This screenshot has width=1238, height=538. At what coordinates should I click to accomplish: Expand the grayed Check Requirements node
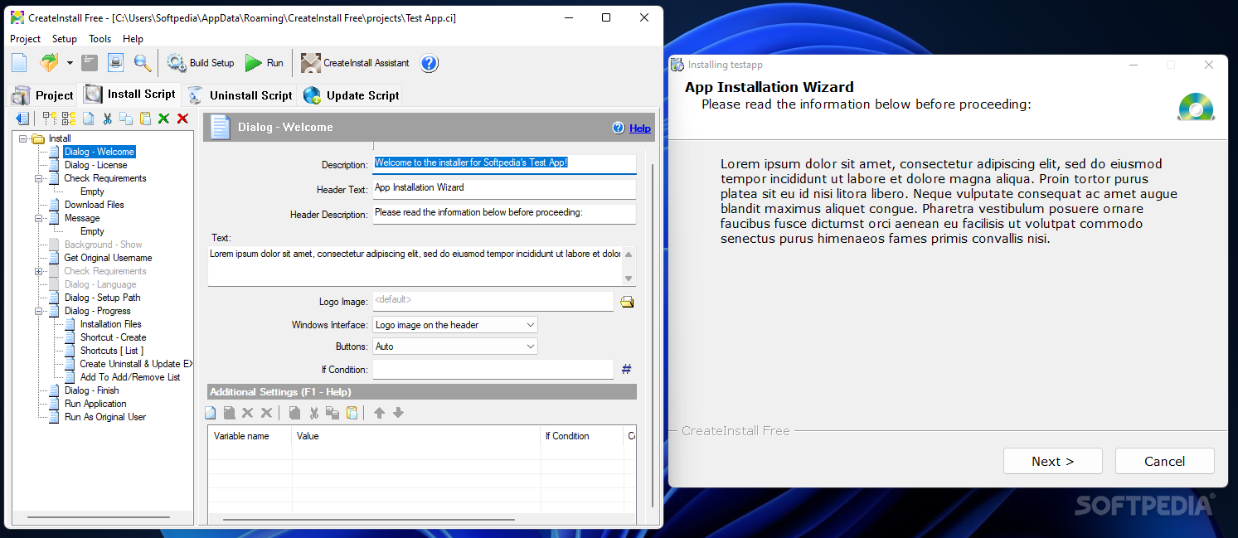38,271
